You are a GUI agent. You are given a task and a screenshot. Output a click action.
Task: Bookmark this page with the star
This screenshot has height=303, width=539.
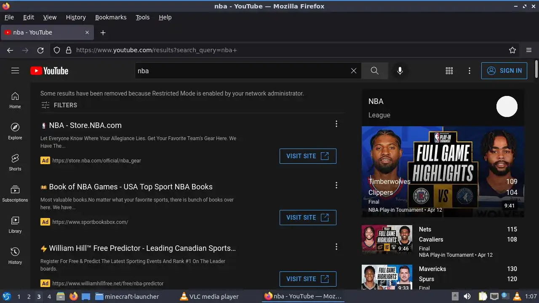[x=512, y=50]
